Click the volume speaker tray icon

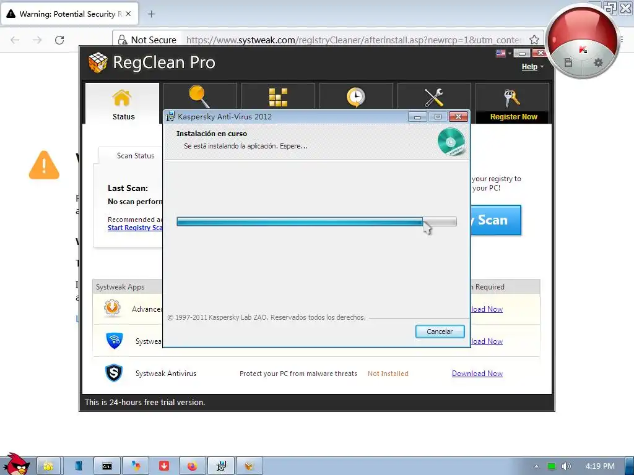566,466
